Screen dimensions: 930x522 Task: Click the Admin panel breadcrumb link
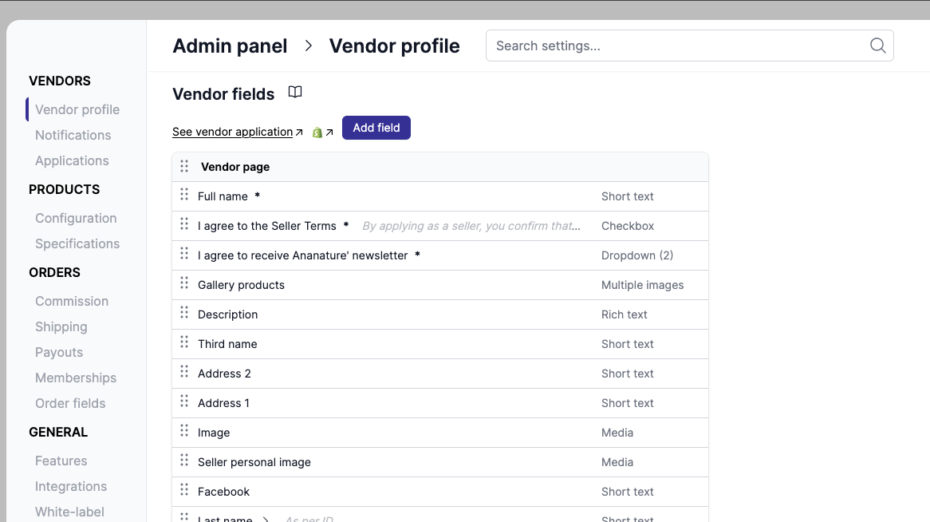point(230,46)
